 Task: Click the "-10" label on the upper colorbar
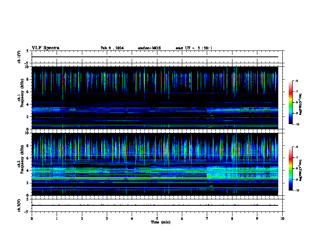click(x=297, y=125)
